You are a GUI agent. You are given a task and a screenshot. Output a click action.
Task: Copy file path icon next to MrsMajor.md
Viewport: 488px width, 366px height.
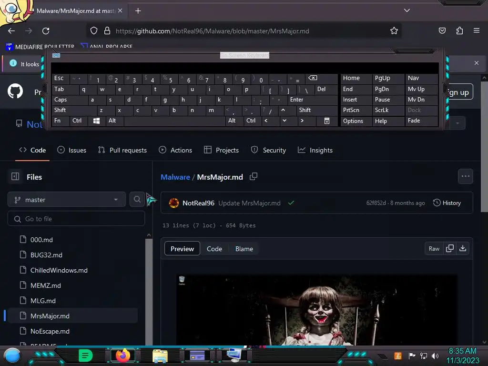(x=254, y=177)
